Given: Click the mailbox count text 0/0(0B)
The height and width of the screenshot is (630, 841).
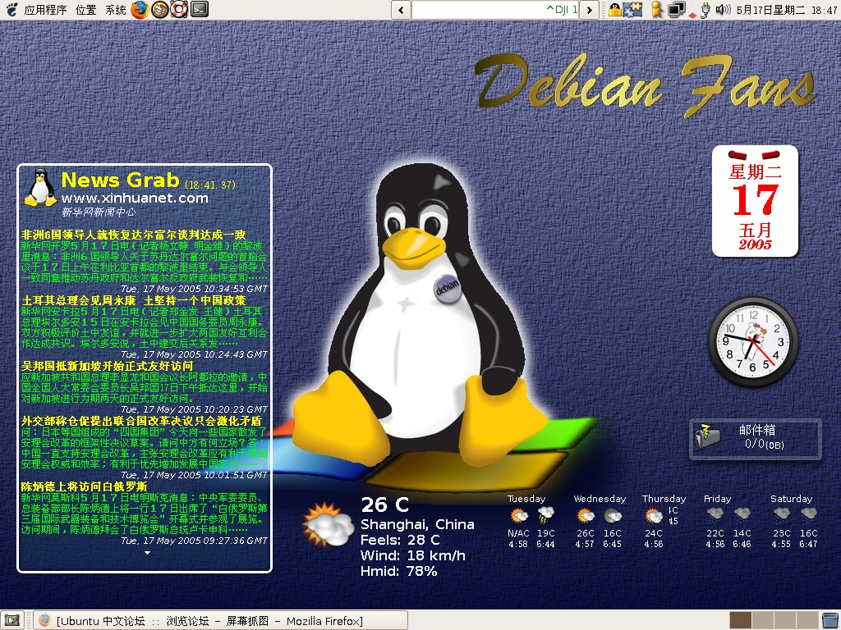Looking at the screenshot, I should click(x=765, y=444).
